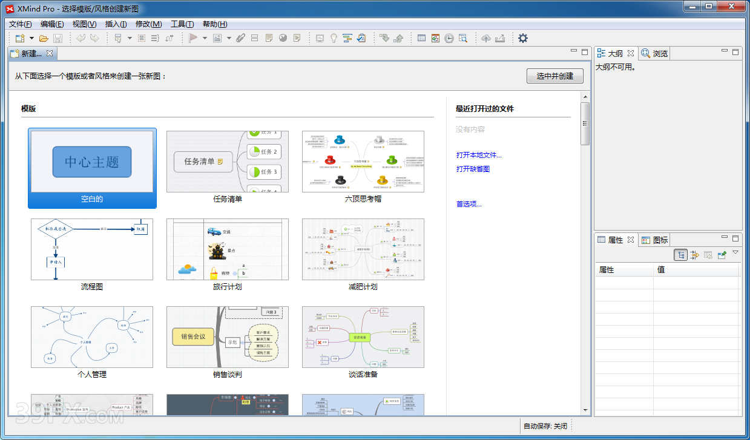Open the dropdown arrow beside the new workbook icon
The height and width of the screenshot is (440, 750).
click(31, 38)
